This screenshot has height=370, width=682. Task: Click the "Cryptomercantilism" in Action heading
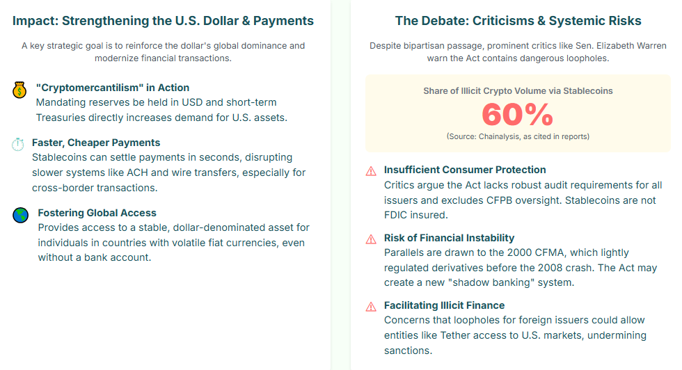coord(113,88)
